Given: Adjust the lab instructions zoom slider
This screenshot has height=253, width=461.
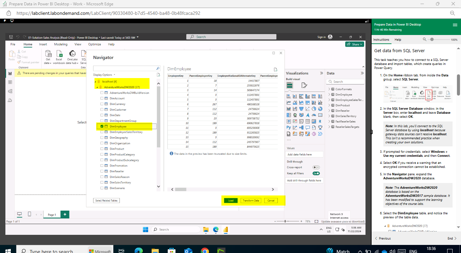Looking at the screenshot, I should tap(432, 40).
